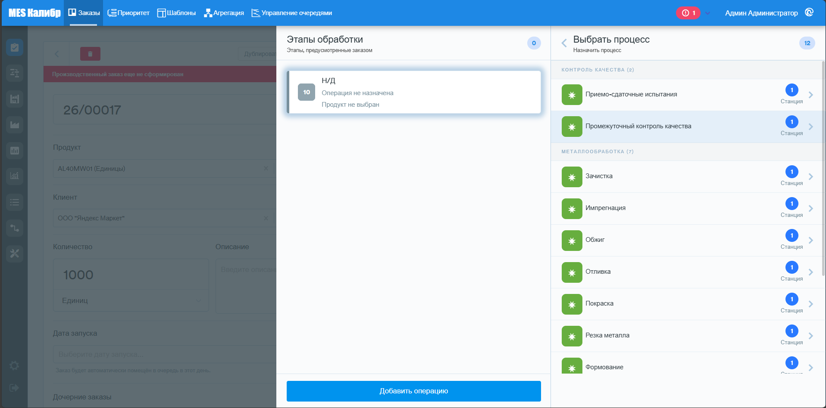This screenshot has height=408, width=826.
Task: Expand the Обжиг chevron
Action: pos(811,241)
